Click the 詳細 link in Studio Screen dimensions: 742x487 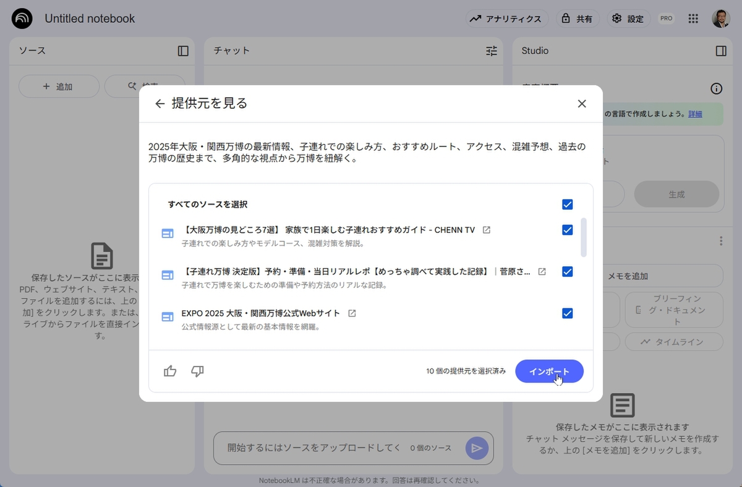[x=695, y=114]
